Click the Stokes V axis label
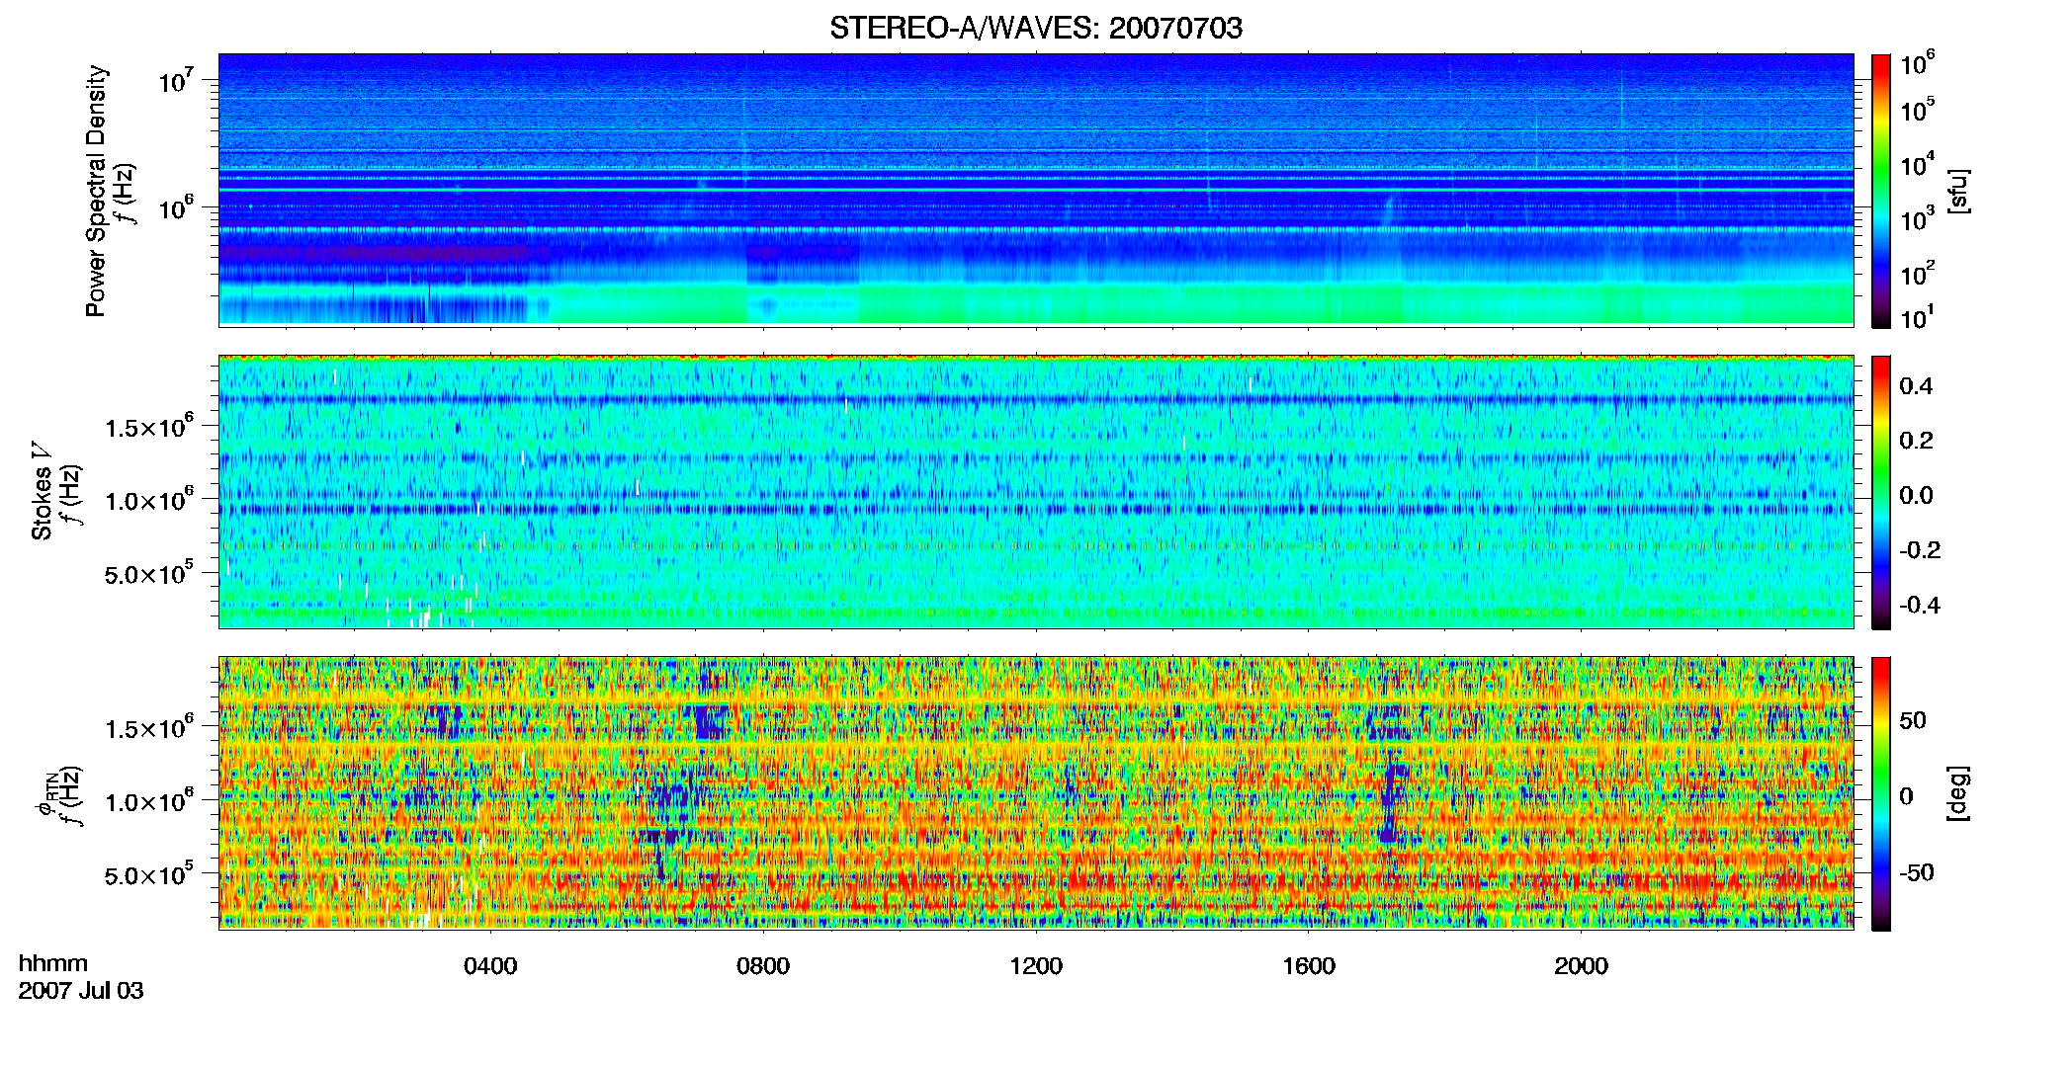This screenshot has height=1067, width=2072. (42, 491)
